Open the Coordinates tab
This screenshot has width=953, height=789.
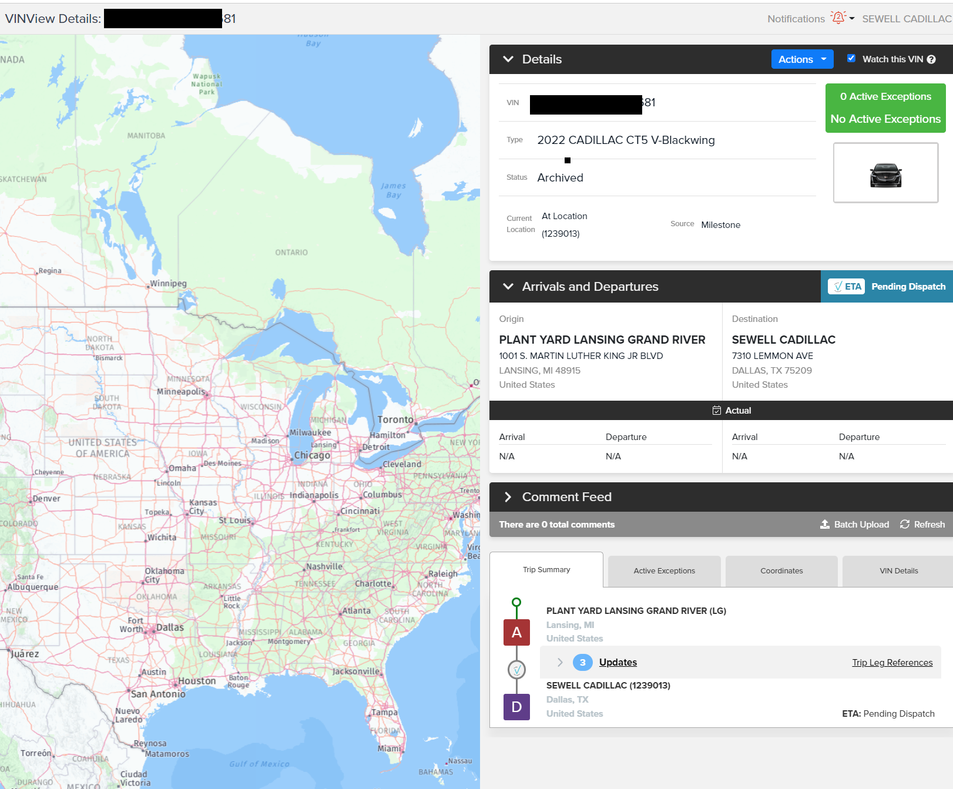coord(781,570)
